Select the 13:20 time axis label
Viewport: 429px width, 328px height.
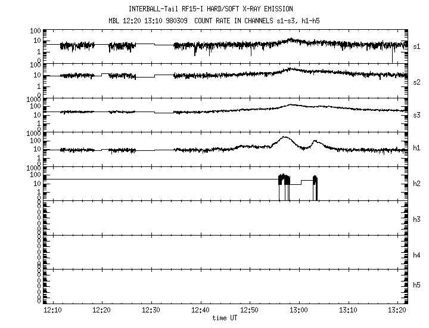[x=397, y=311]
